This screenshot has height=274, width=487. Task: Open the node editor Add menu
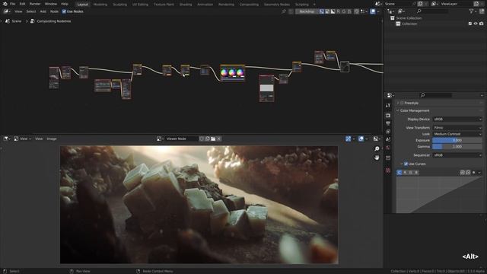[x=43, y=11]
